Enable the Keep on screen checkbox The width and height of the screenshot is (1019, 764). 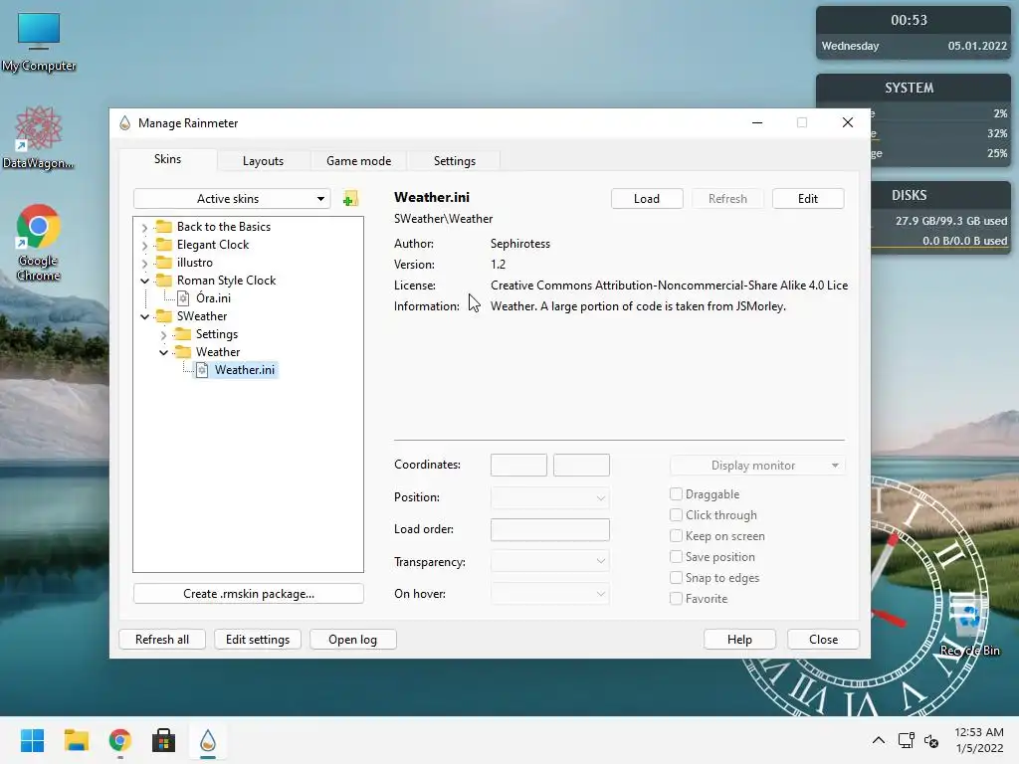point(676,536)
